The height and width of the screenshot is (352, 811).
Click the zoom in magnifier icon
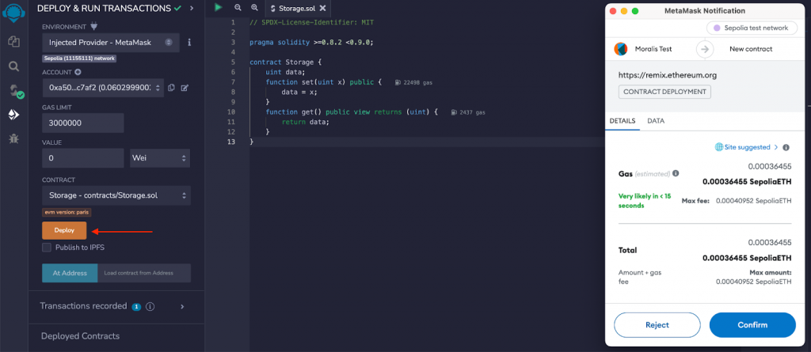click(254, 8)
